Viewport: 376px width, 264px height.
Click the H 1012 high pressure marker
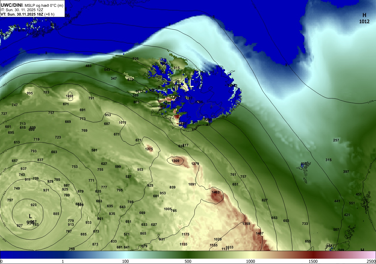click(364, 18)
